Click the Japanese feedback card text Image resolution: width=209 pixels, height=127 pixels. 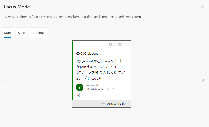pyautogui.click(x=101, y=70)
